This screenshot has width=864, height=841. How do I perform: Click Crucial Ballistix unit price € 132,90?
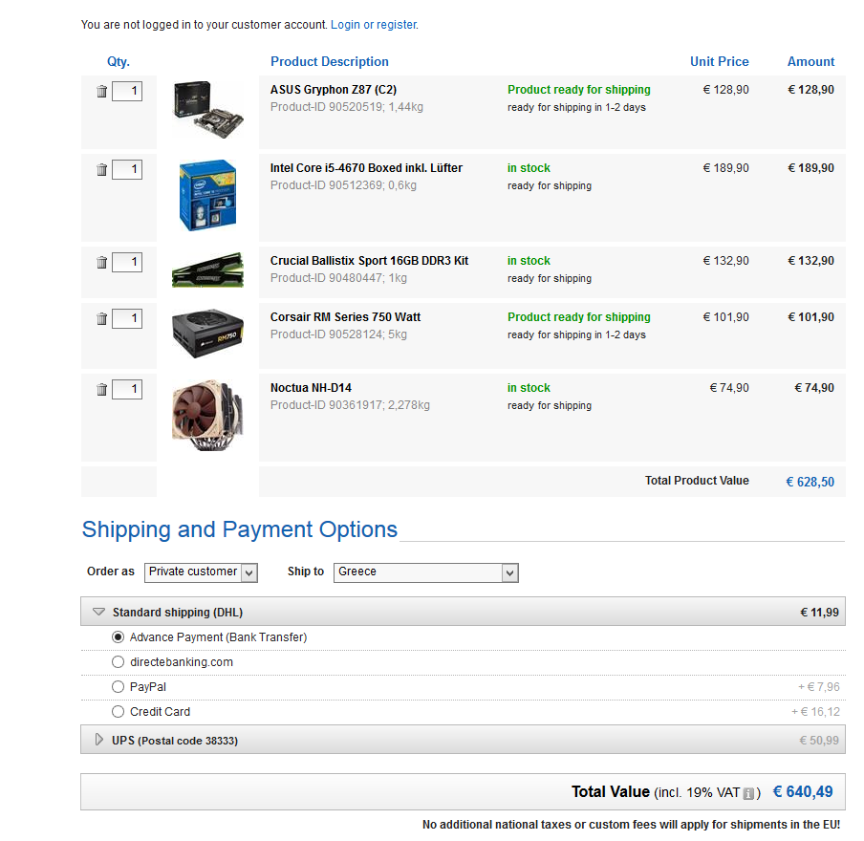725,261
